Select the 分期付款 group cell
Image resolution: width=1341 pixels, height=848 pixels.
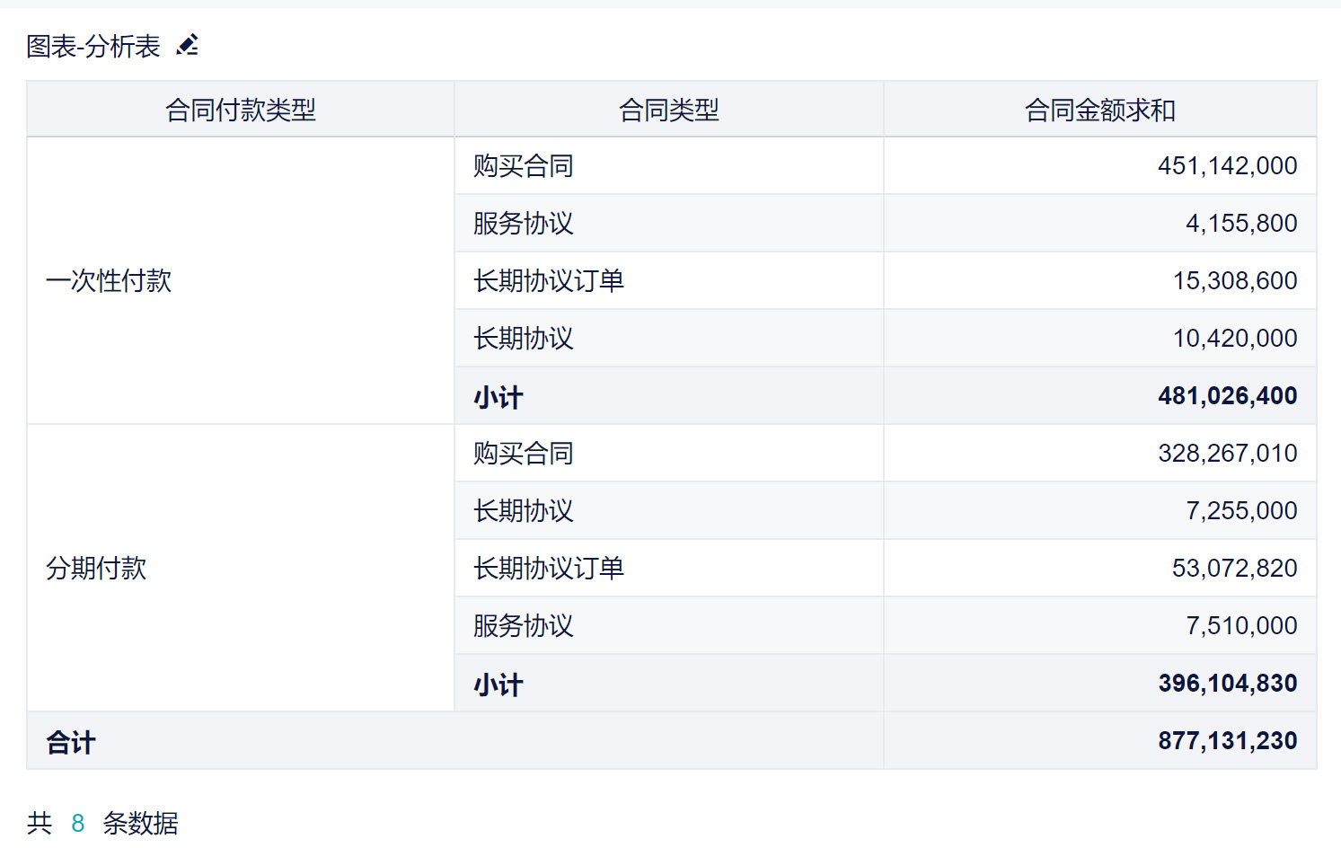click(x=96, y=569)
